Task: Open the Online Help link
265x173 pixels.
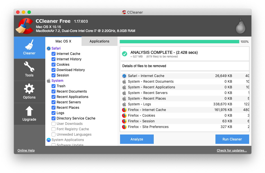Action: [x=26, y=150]
